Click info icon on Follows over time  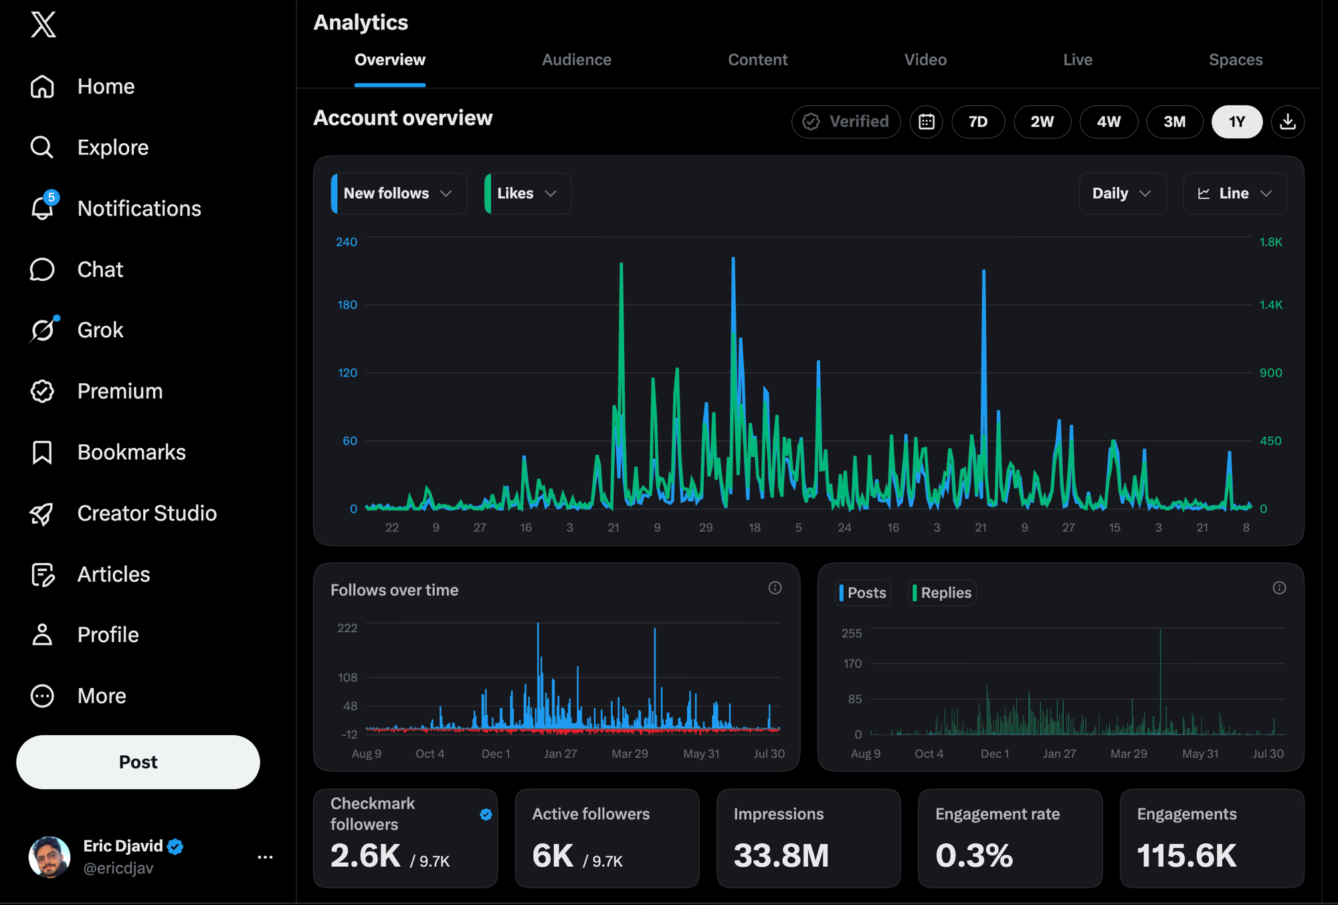pos(775,588)
